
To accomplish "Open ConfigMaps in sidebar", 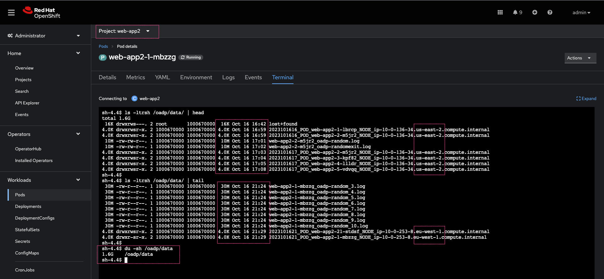I will tap(27, 253).
